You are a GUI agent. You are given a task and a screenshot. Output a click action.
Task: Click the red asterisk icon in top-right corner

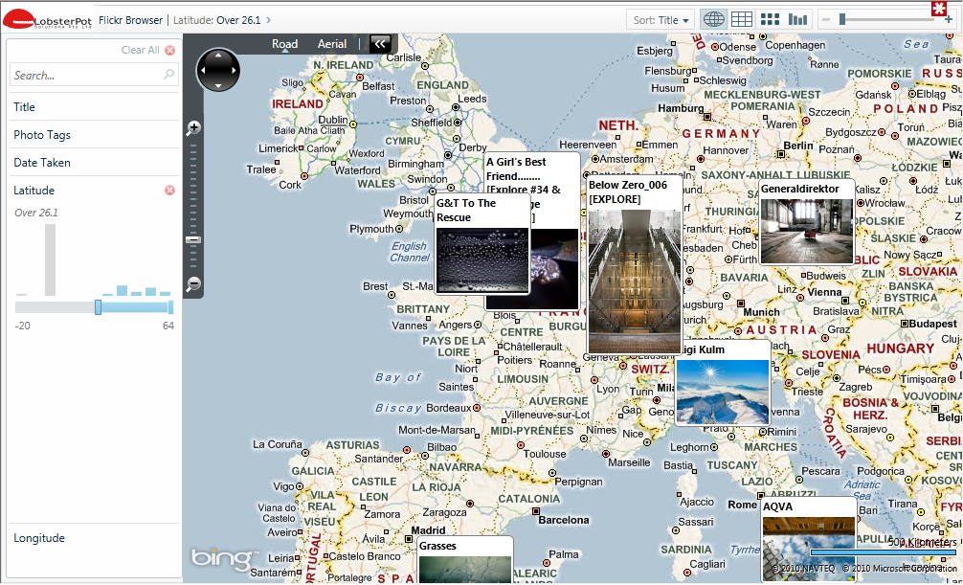click(x=939, y=9)
